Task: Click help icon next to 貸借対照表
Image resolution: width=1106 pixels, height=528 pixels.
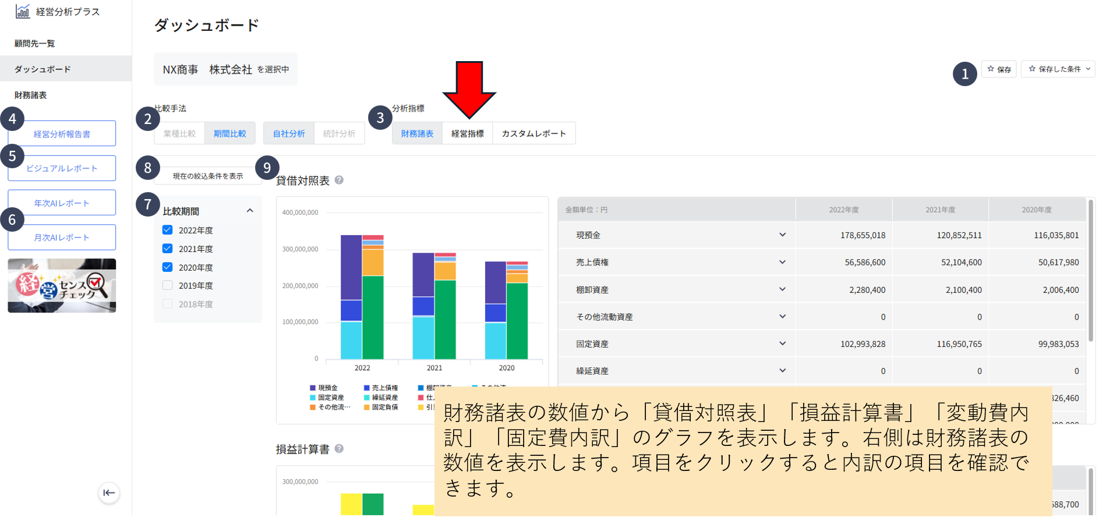Action: [x=339, y=180]
